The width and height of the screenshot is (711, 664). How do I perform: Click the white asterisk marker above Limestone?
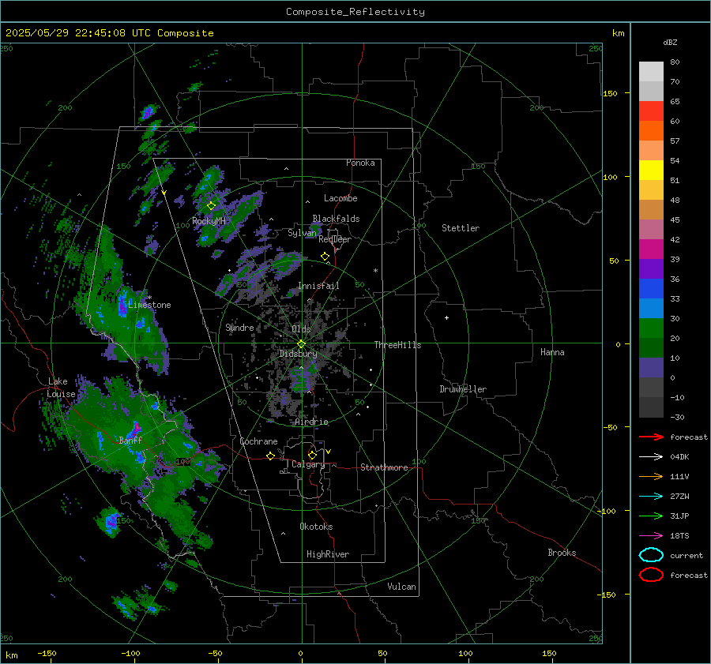[149, 298]
